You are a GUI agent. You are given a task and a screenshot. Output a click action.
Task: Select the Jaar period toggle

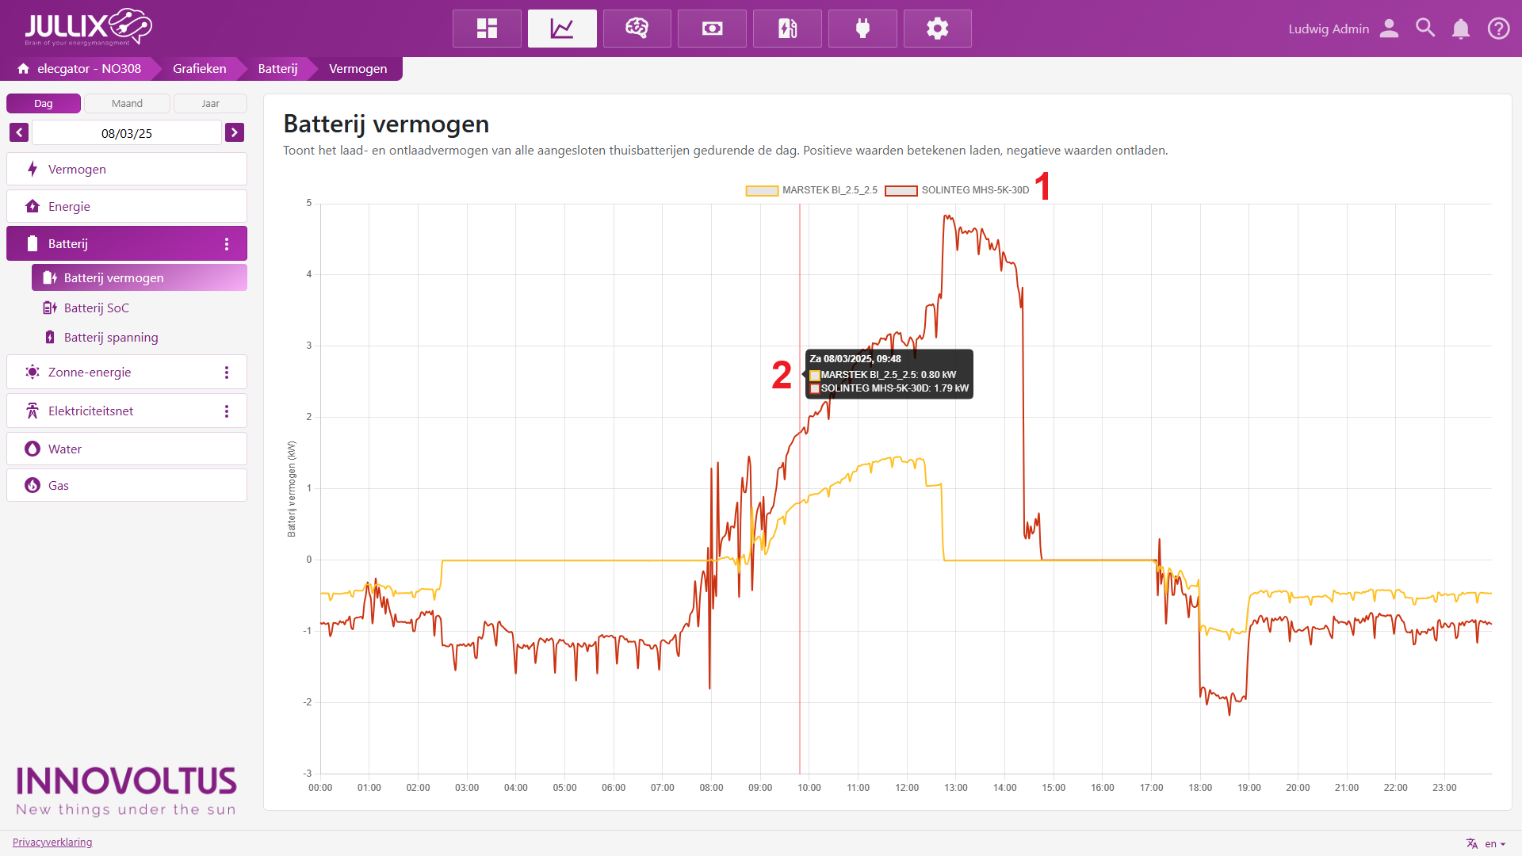click(x=210, y=104)
